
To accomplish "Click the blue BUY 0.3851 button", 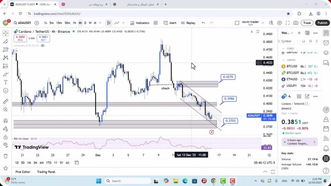I will pos(43,38).
